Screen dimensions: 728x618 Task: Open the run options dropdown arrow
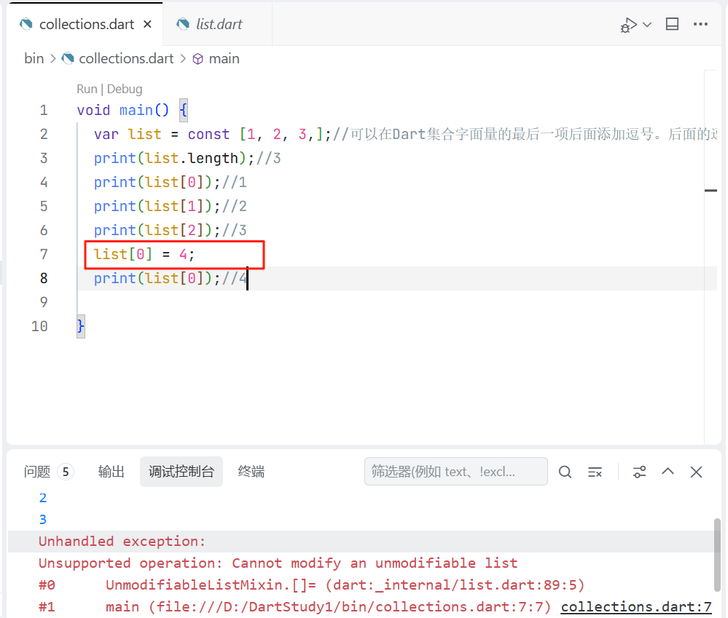tap(647, 25)
